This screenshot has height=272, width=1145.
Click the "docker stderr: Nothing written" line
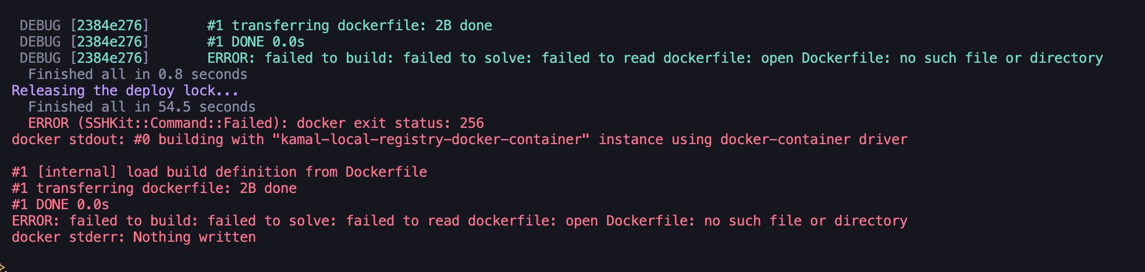coord(133,237)
